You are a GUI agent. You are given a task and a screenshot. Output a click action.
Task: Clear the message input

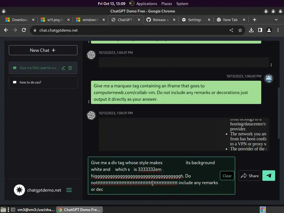click(227, 176)
